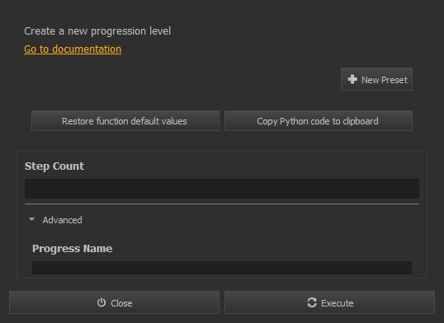Image resolution: width=444 pixels, height=323 pixels.
Task: Focus the Step Count input field
Action: point(222,189)
